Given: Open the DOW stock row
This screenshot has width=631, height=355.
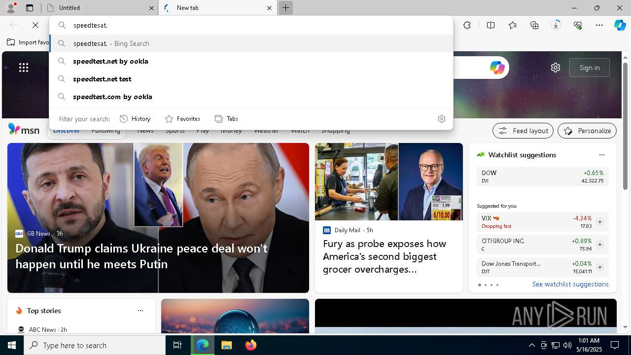Looking at the screenshot, I should 542,177.
